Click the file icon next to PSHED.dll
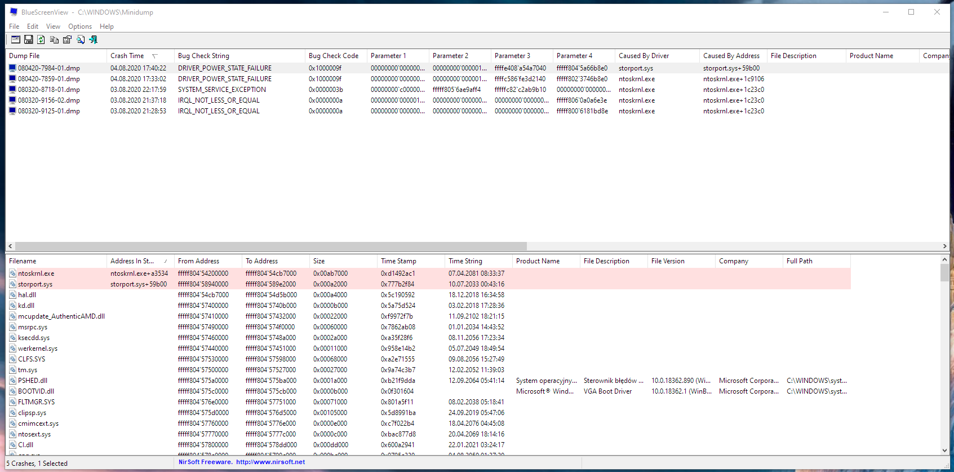This screenshot has width=954, height=472. pyautogui.click(x=12, y=381)
